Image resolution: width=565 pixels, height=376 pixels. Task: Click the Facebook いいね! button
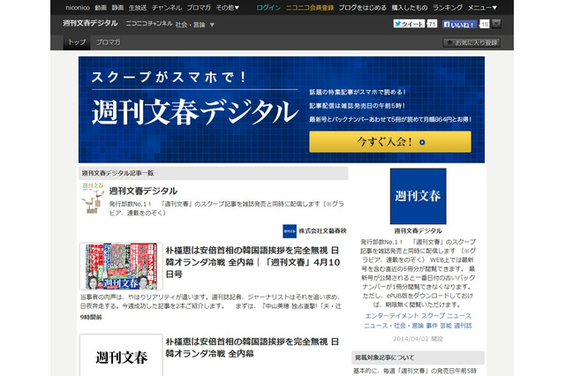click(x=459, y=24)
